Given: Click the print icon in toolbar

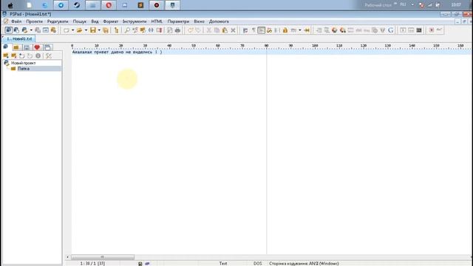Looking at the screenshot, I should pyautogui.click(x=177, y=30).
